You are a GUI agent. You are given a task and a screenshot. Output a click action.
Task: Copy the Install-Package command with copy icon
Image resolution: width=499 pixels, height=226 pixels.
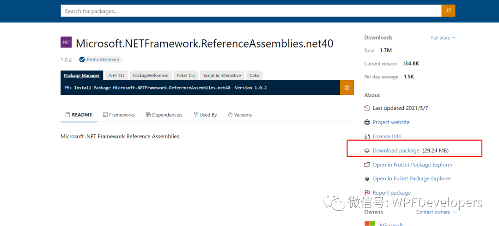point(347,88)
